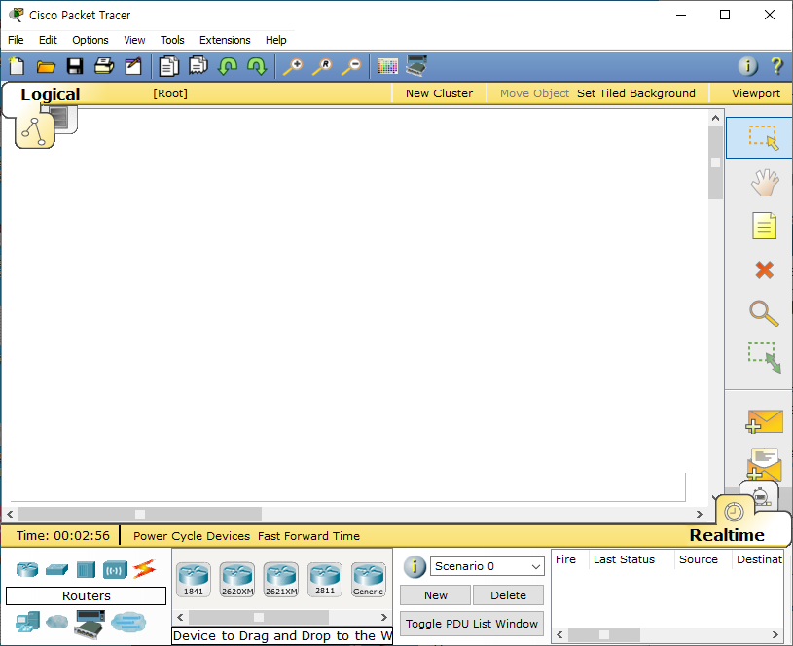Pick the 1841 router device

194,580
